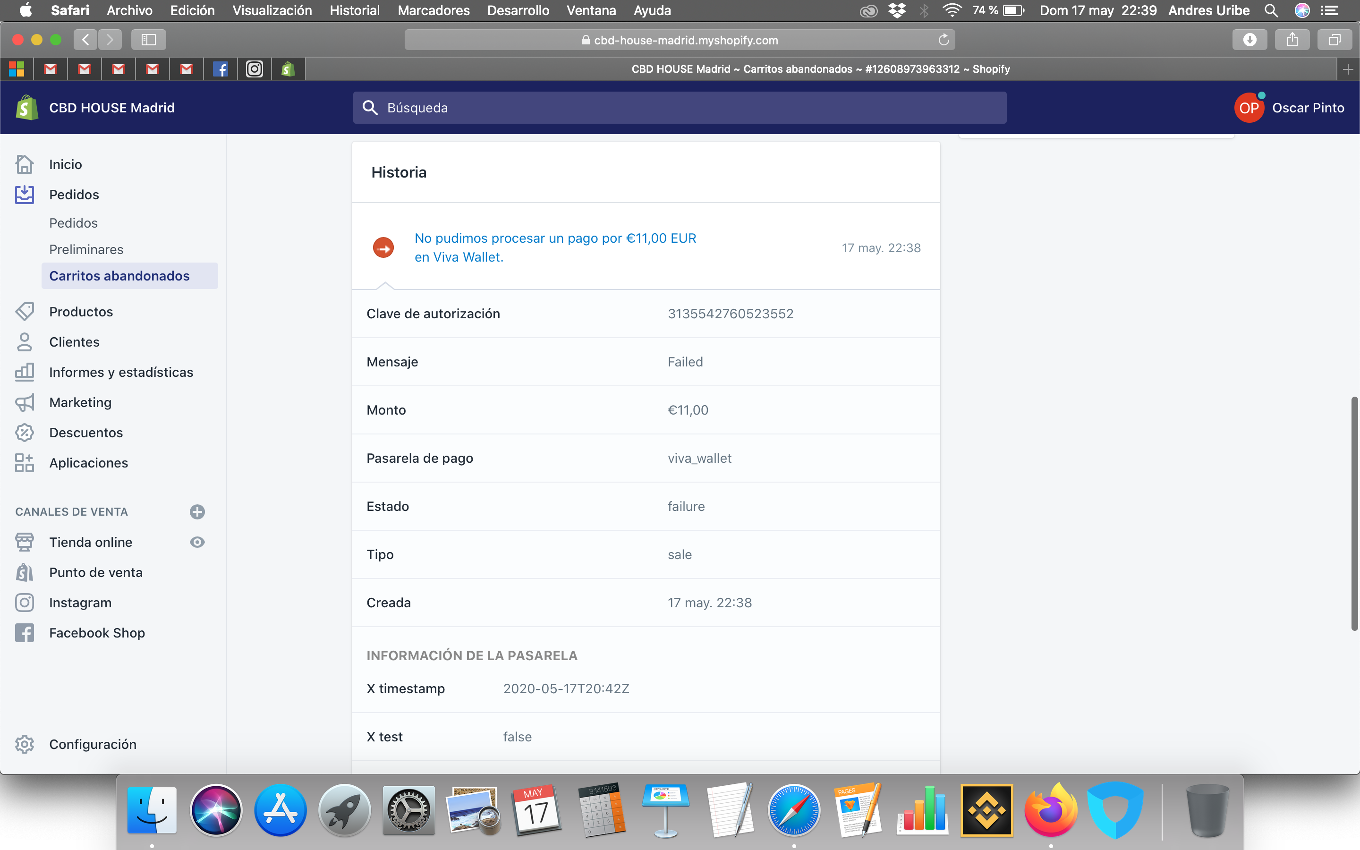Open the Pedidos section icon in sidebar
Screen dimensions: 1360x850
point(25,194)
